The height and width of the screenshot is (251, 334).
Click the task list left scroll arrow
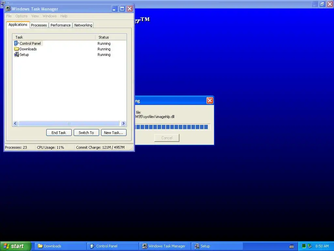(x=15, y=123)
